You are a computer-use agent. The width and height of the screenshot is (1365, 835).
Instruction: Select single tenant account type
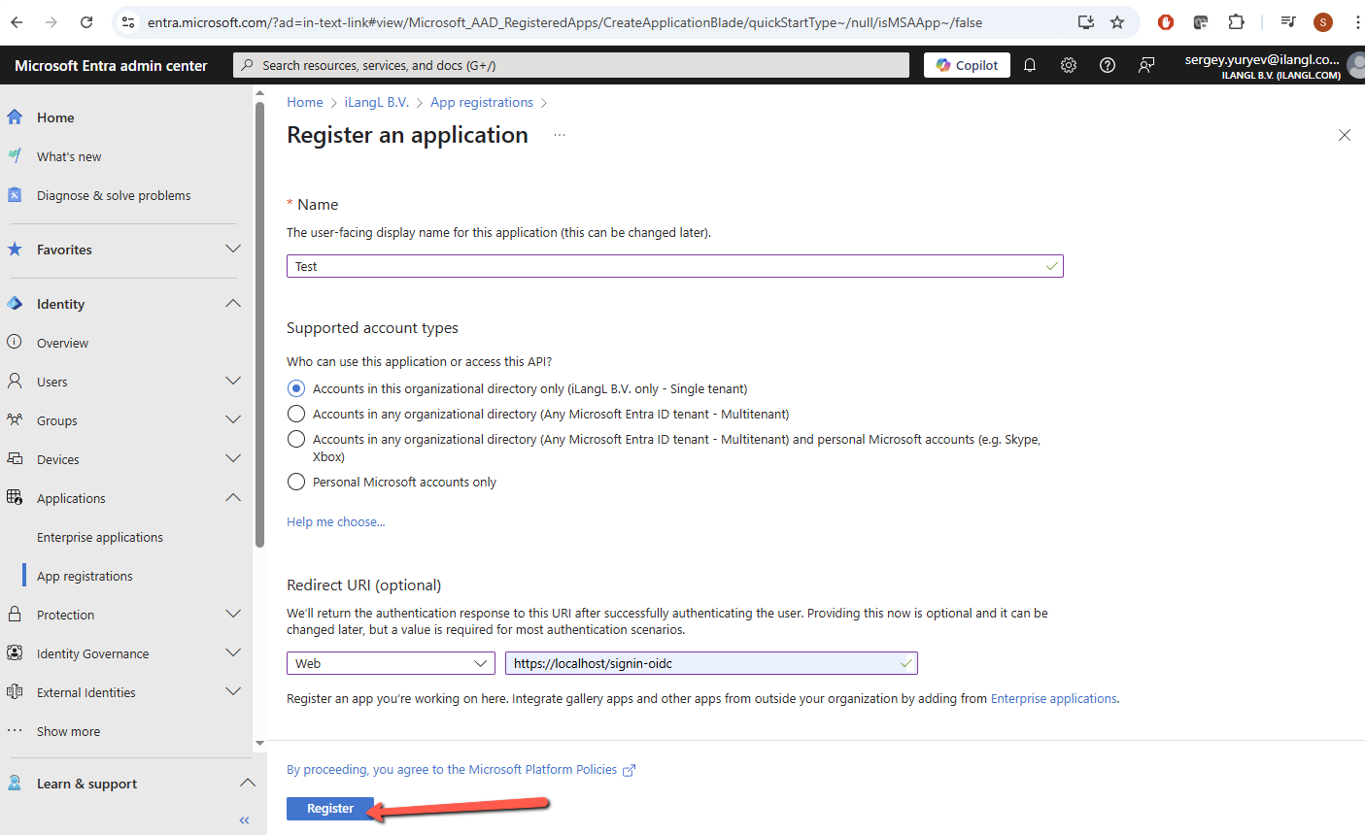pos(296,388)
